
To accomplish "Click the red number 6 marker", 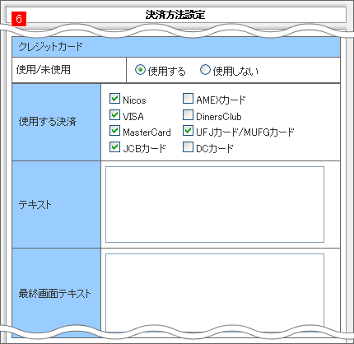I will coord(19,19).
